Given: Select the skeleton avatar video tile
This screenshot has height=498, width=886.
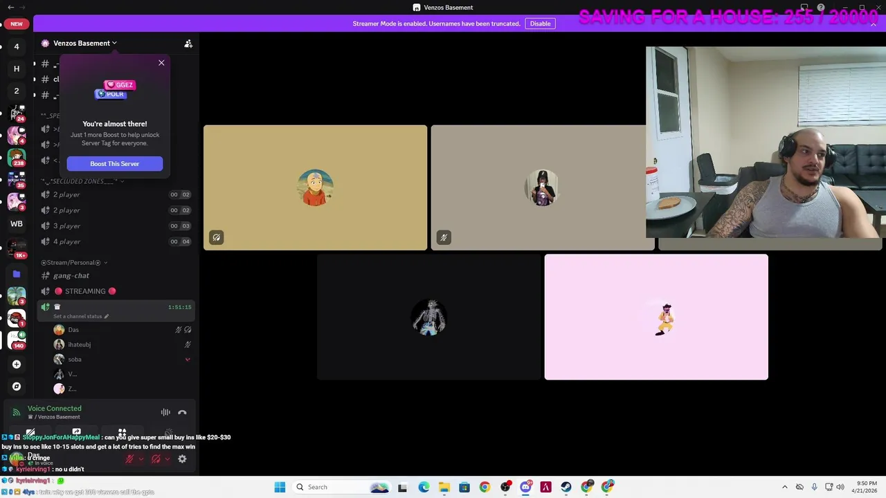Looking at the screenshot, I should click(429, 317).
